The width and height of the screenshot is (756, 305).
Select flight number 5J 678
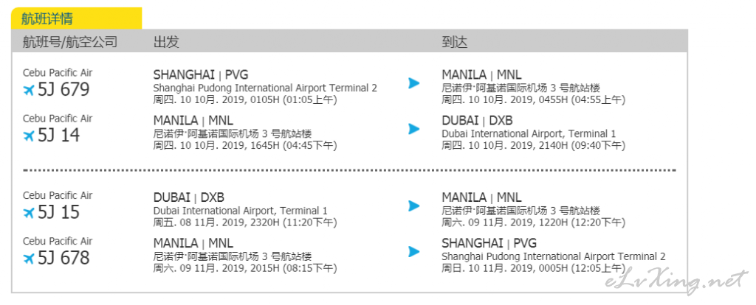pyautogui.click(x=63, y=258)
